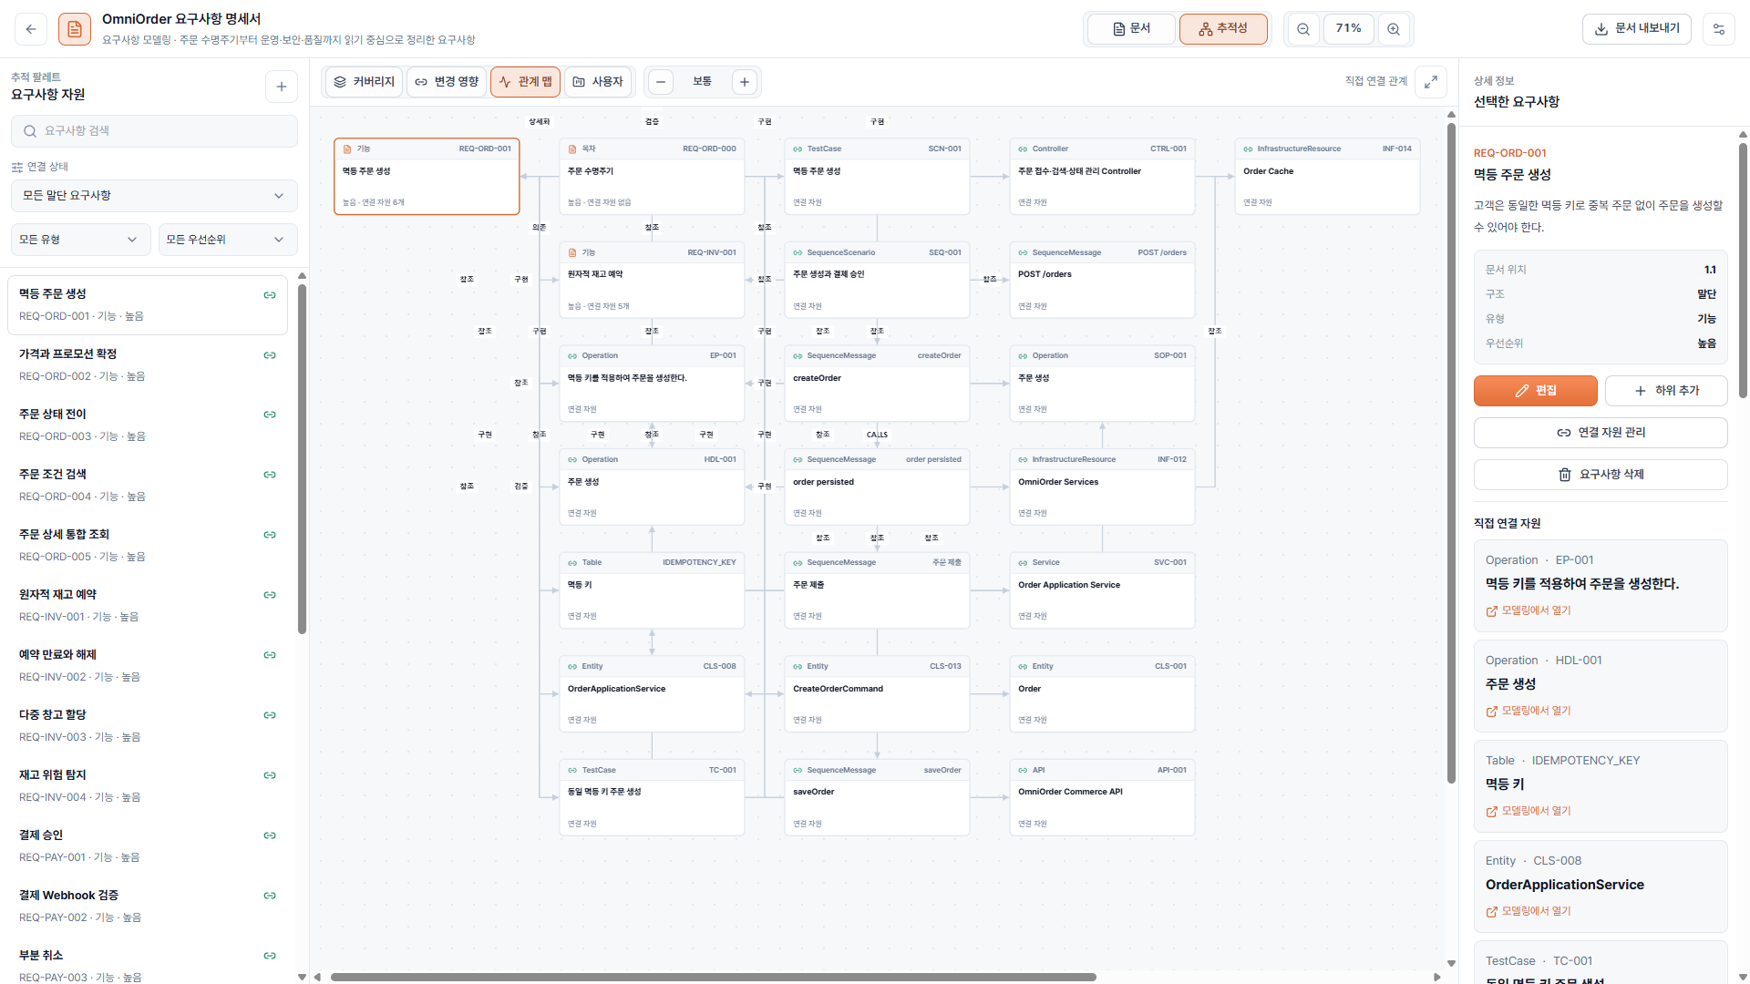Open the 모든 유형 type filter dropdown
The image size is (1750, 984).
coord(79,240)
